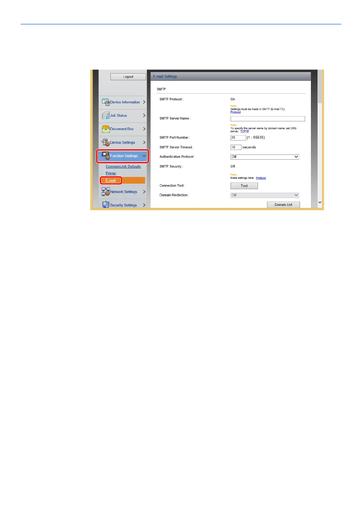Expand the Document Box chevron

pyautogui.click(x=144, y=129)
